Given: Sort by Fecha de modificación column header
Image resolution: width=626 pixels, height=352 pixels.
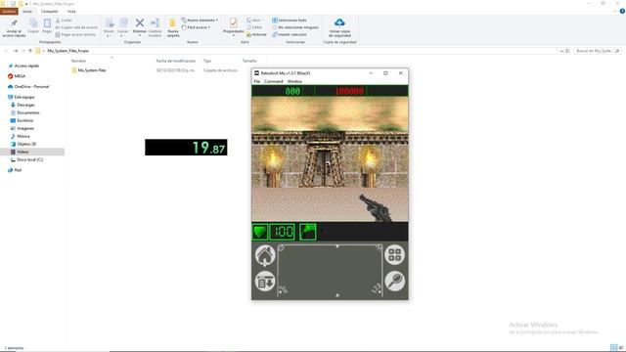Looking at the screenshot, I should (176, 61).
